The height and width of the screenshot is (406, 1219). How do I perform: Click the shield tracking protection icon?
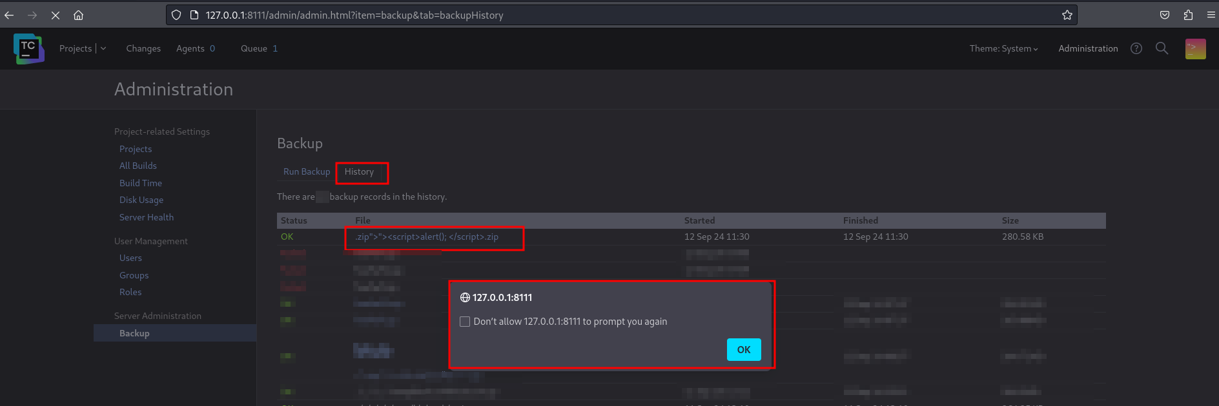pyautogui.click(x=176, y=15)
